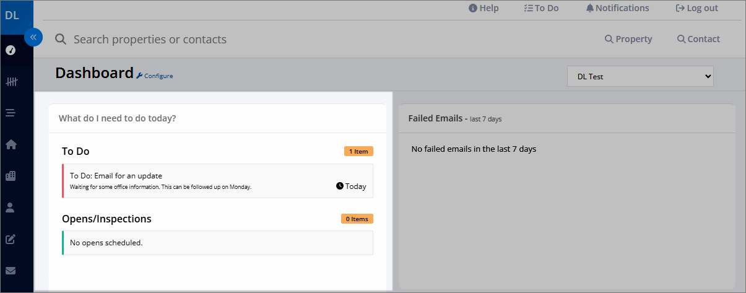Open the office building icon in sidebar

(11, 176)
